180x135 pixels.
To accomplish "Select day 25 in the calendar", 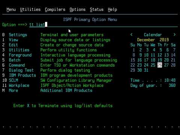I will [x=153, y=65].
